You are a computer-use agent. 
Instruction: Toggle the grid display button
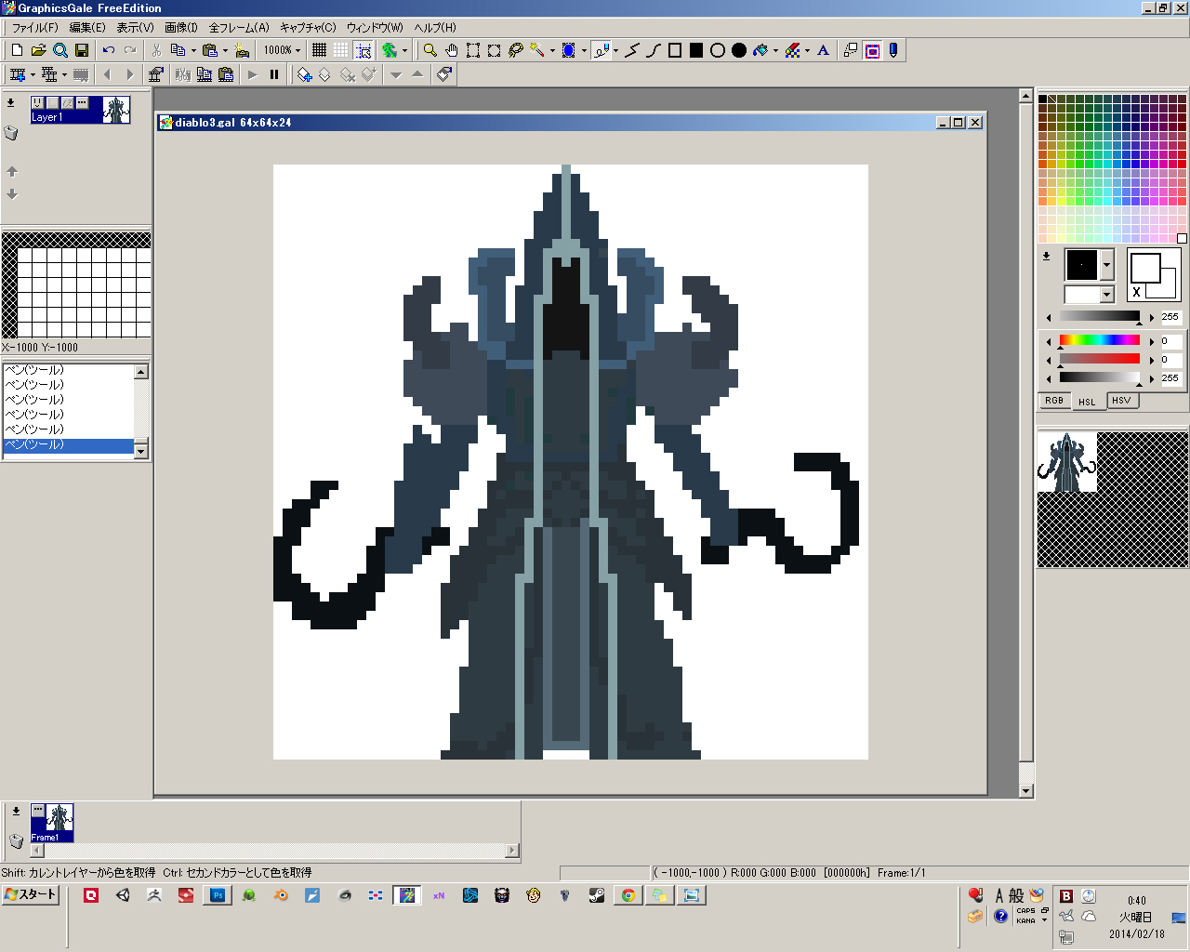tap(319, 50)
